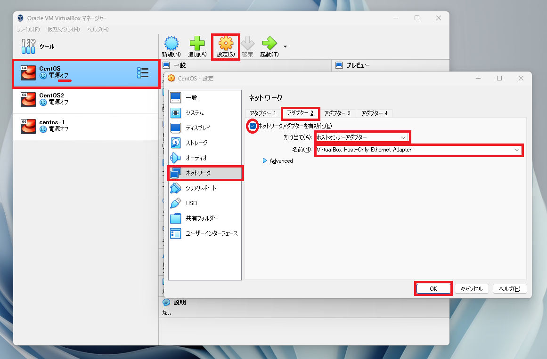Open the dropdown arrow next to 起動
Screen dimensions: 547x359
pos(286,47)
